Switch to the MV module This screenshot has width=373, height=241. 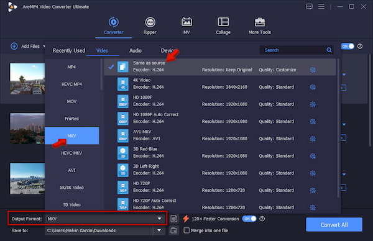[186, 26]
